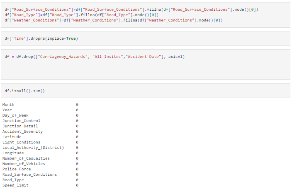
Task: Click Road_Surface_Conditions in the output list
Action: pos(29,175)
